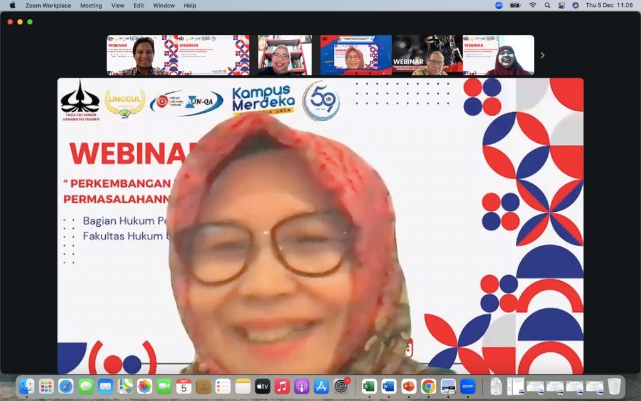The width and height of the screenshot is (641, 401).
Task: Open the Help menu
Action: (x=190, y=5)
